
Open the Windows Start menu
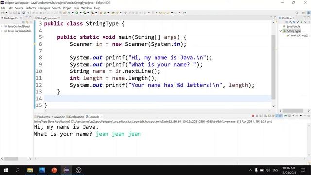point(6,170)
